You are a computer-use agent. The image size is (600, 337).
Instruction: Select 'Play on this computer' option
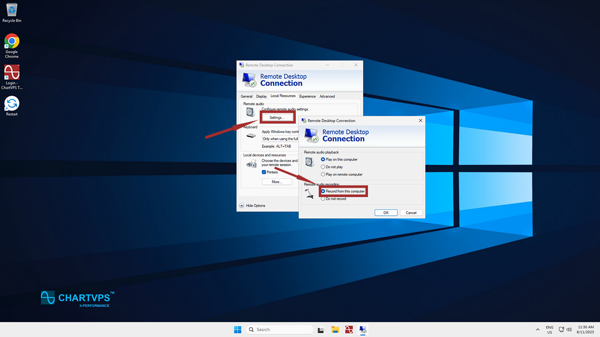[x=323, y=160]
